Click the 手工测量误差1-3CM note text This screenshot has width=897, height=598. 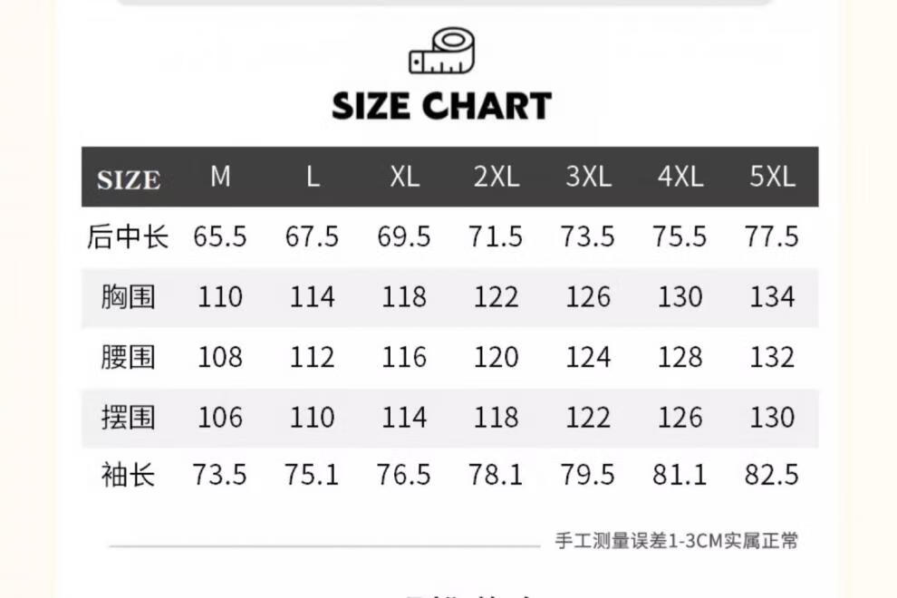pyautogui.click(x=677, y=542)
